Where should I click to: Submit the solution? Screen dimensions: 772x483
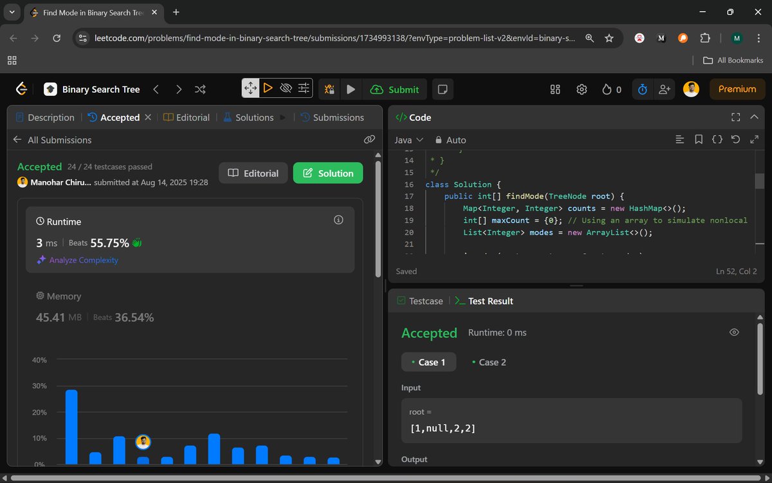(x=395, y=90)
